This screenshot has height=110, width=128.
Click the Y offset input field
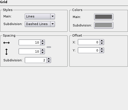pos(89,50)
